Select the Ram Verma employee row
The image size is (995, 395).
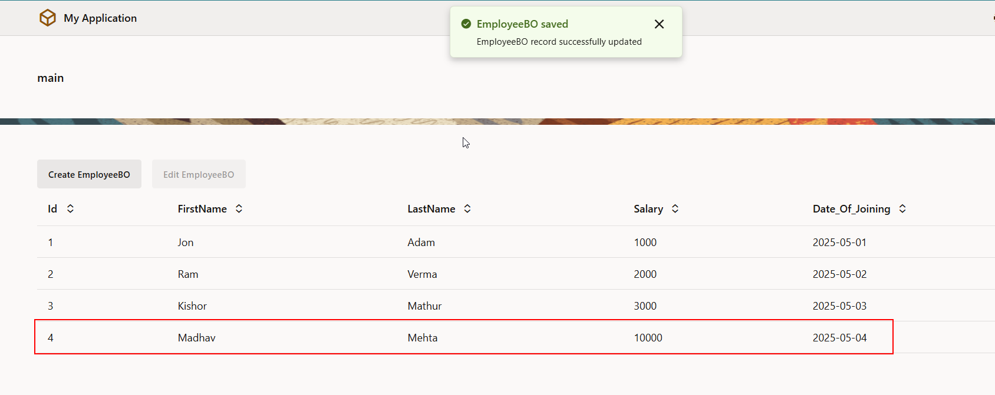click(295, 274)
